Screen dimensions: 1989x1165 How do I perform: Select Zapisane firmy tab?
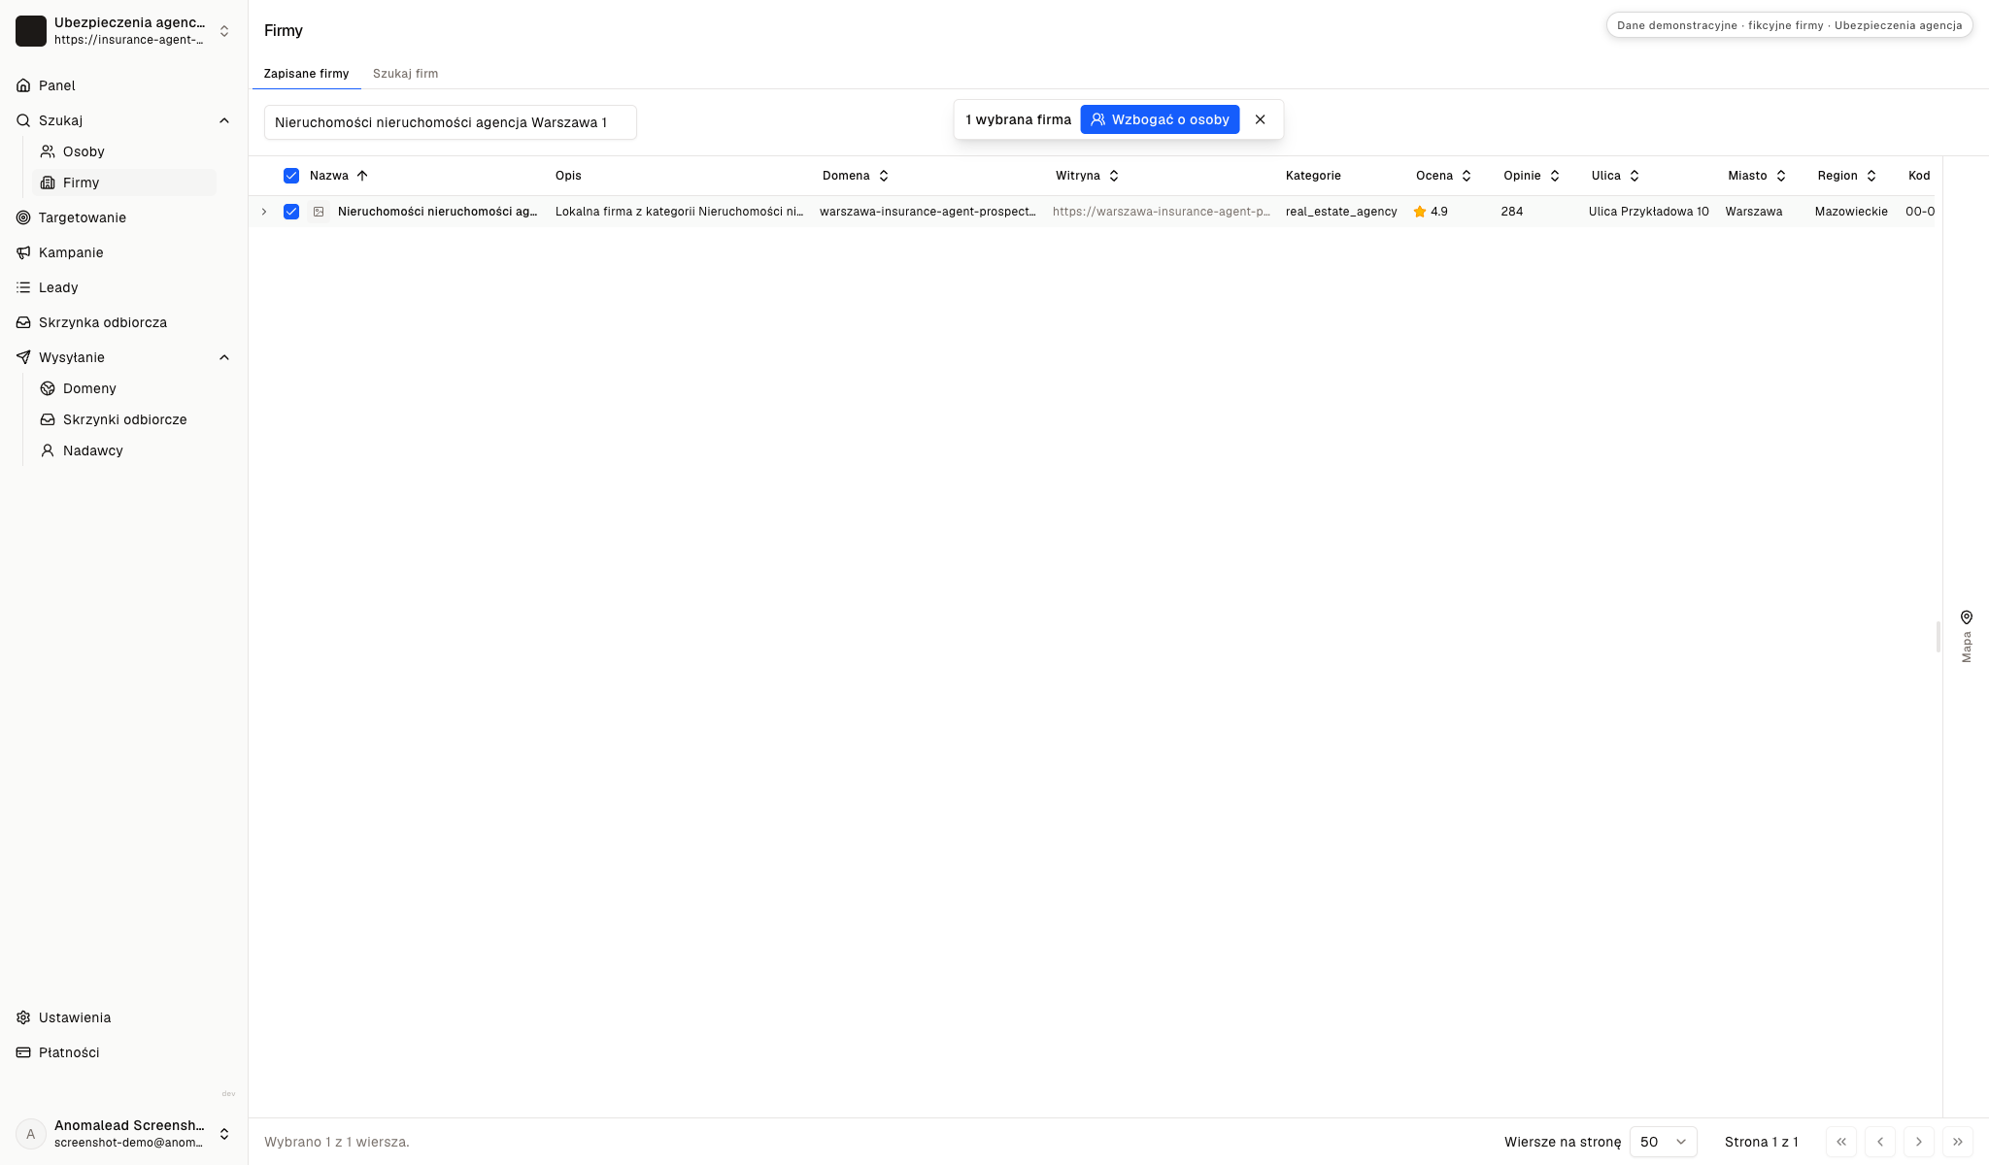click(306, 74)
